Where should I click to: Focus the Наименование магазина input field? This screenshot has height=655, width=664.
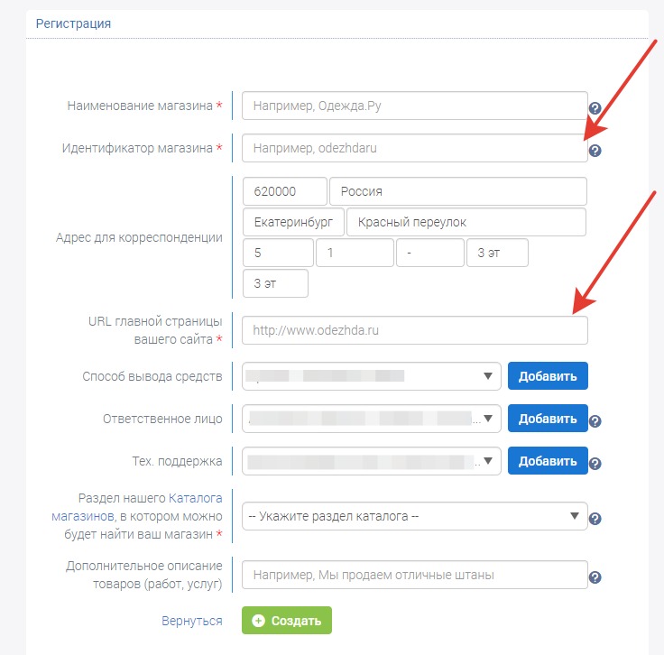click(x=415, y=106)
